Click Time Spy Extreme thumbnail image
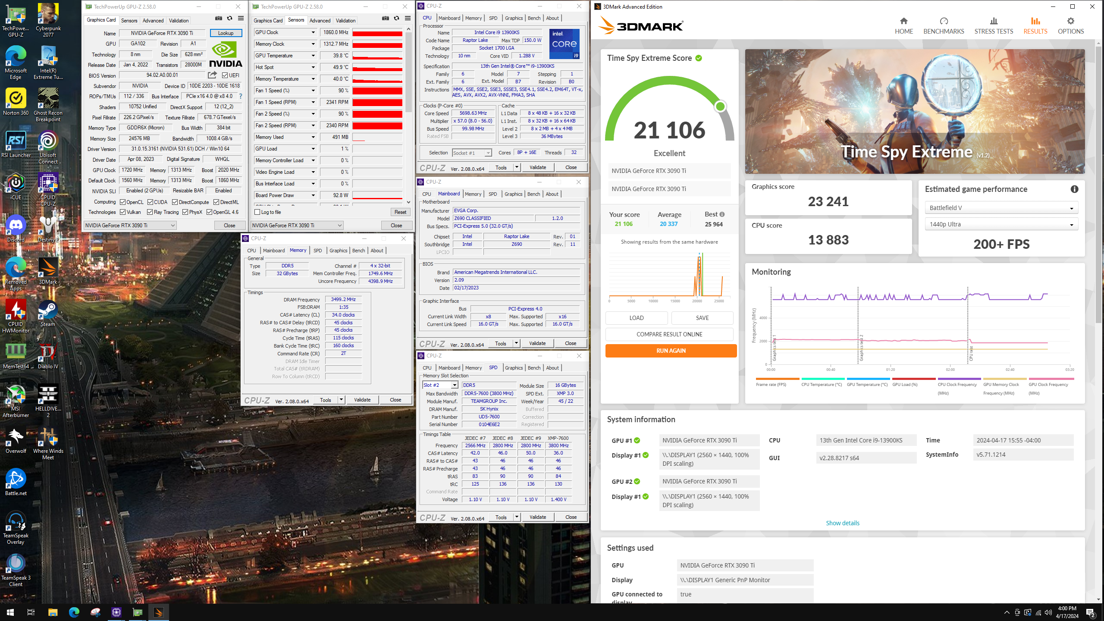Image resolution: width=1104 pixels, height=621 pixels. pyautogui.click(x=915, y=111)
